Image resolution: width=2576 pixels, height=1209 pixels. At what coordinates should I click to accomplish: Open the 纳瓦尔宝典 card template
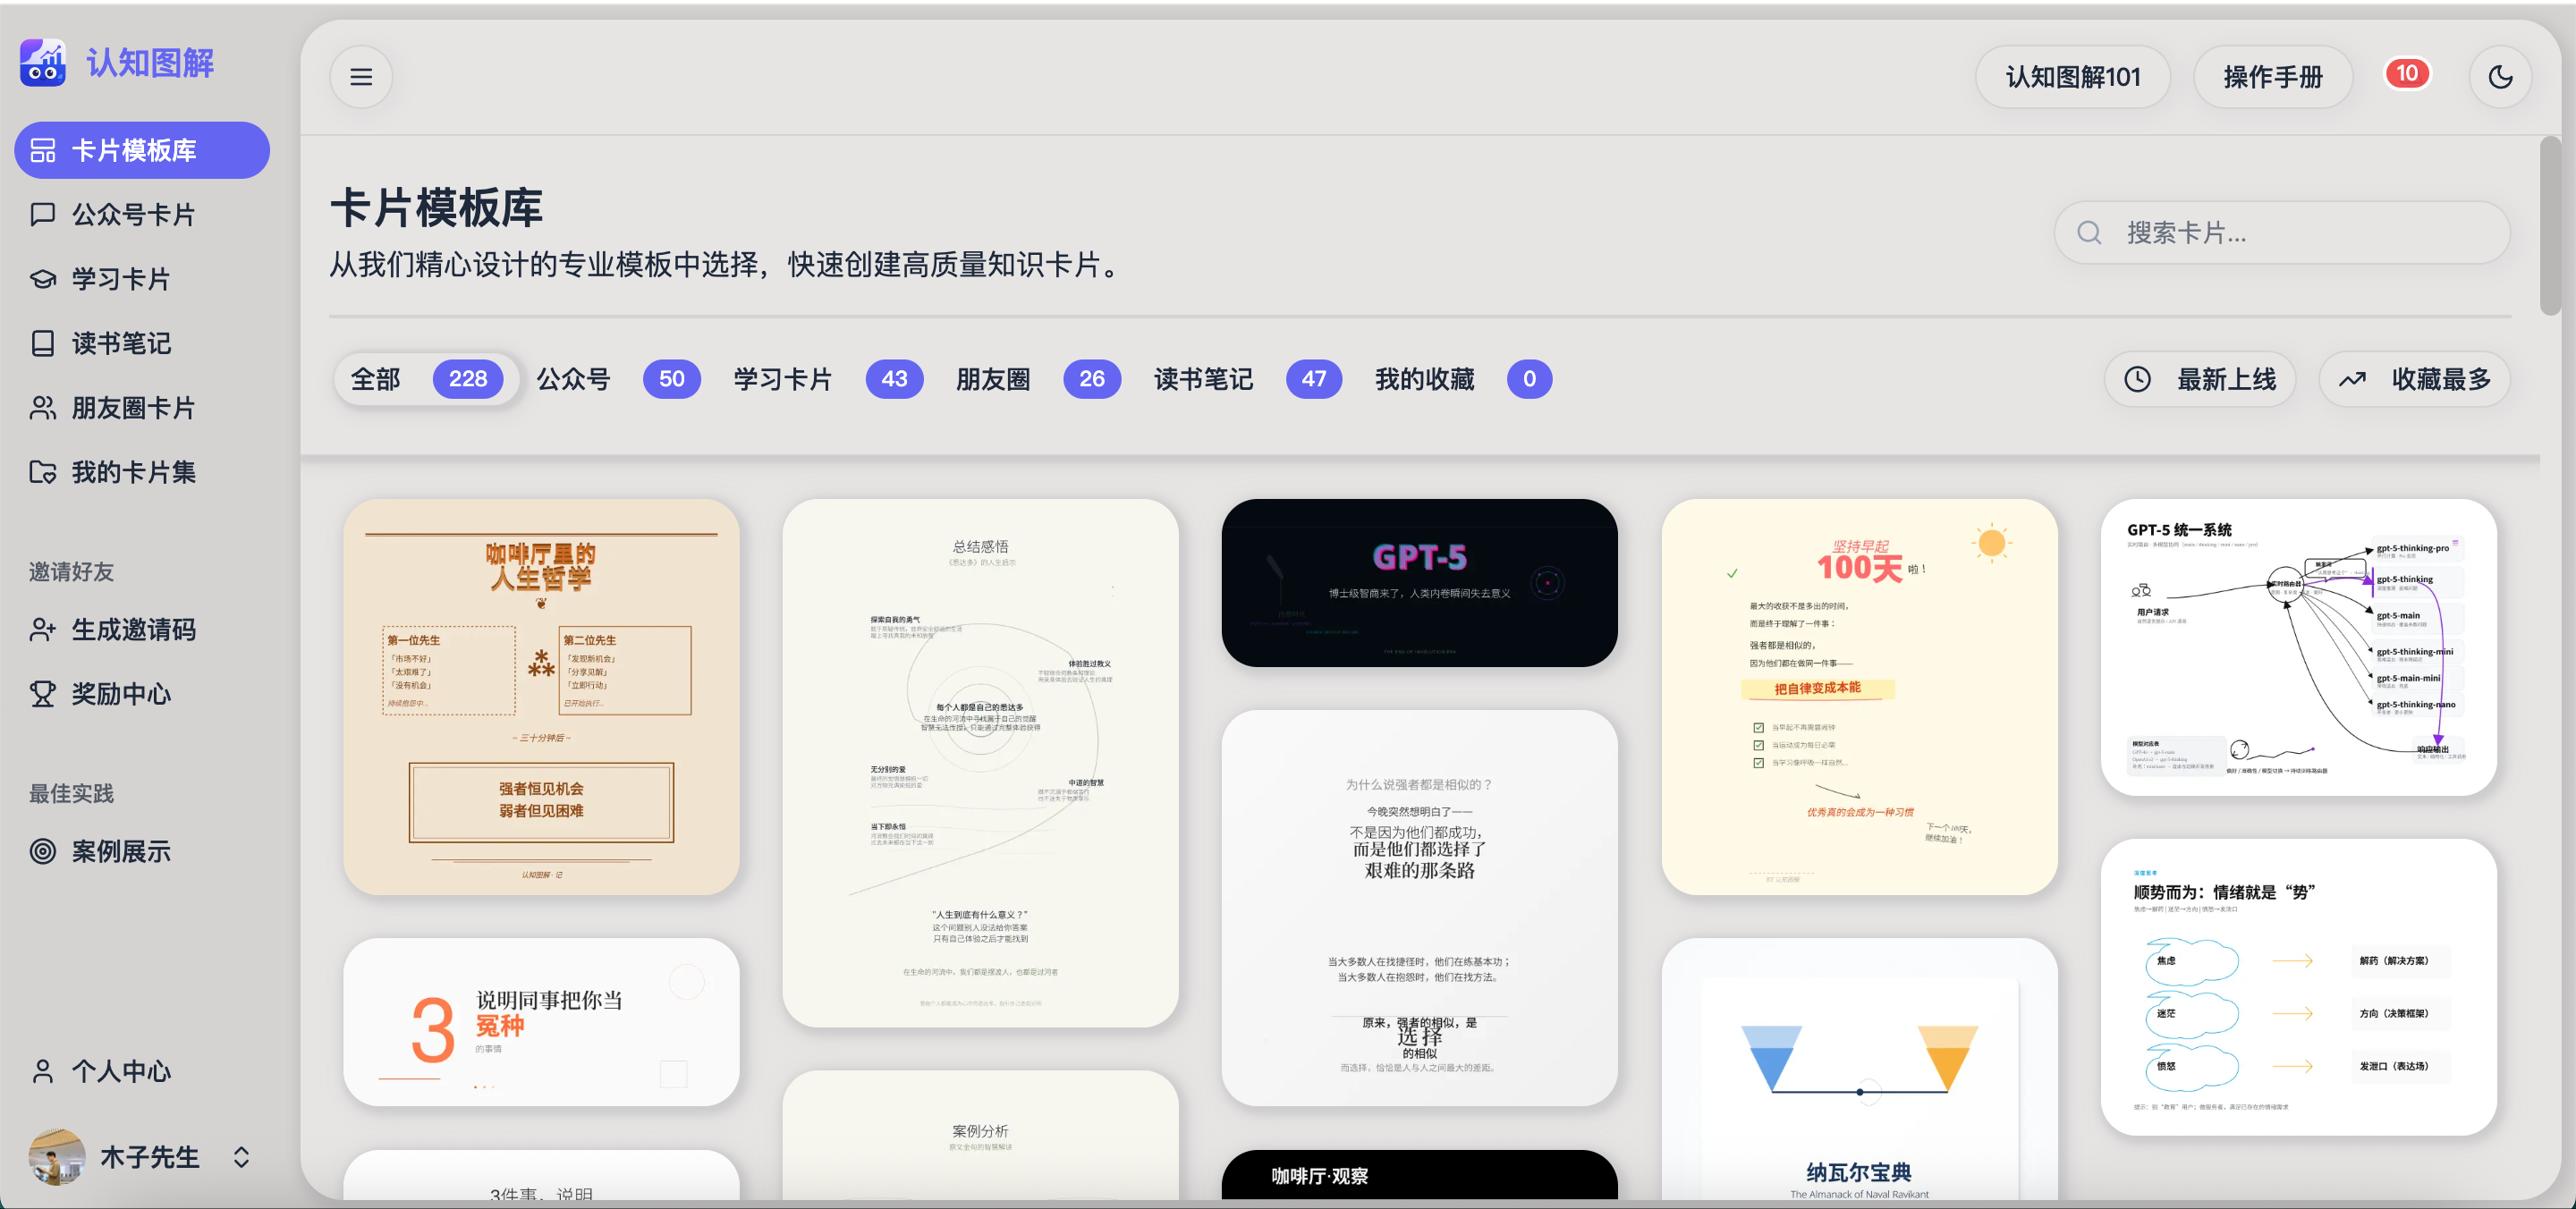click(1859, 1069)
